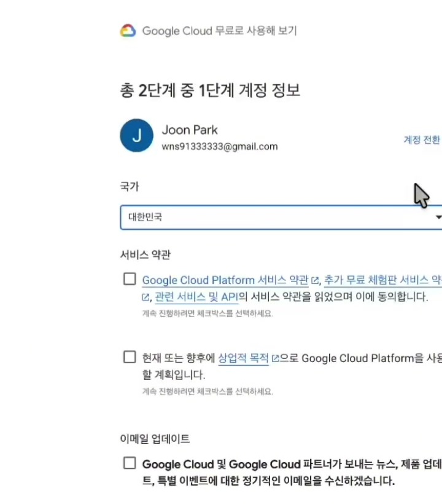Click inside the 국가 input field

tap(246, 217)
